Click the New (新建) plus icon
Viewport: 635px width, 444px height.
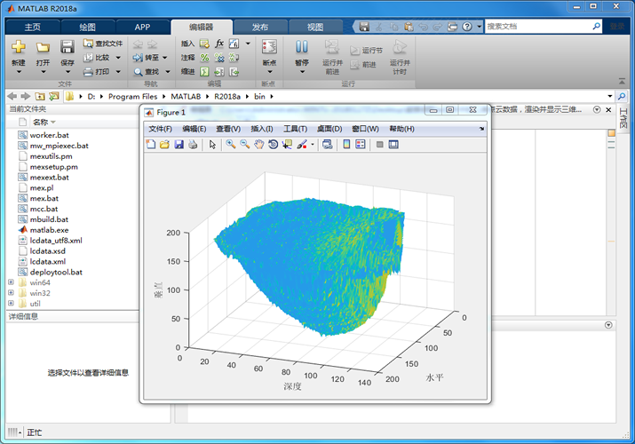(x=19, y=47)
